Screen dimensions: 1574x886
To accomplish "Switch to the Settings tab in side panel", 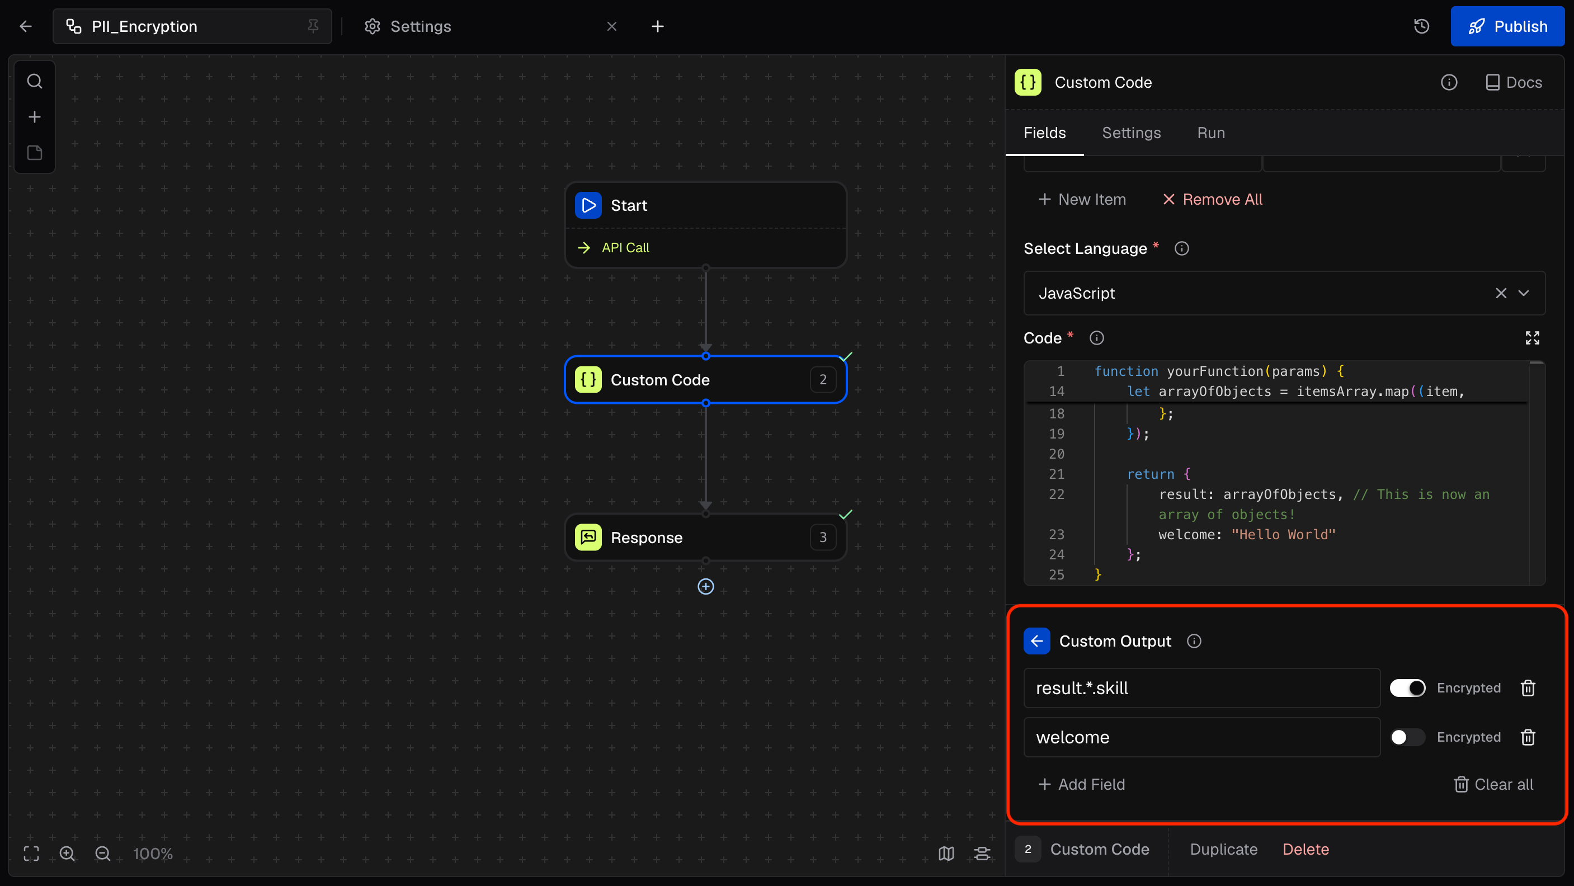I will (1131, 133).
